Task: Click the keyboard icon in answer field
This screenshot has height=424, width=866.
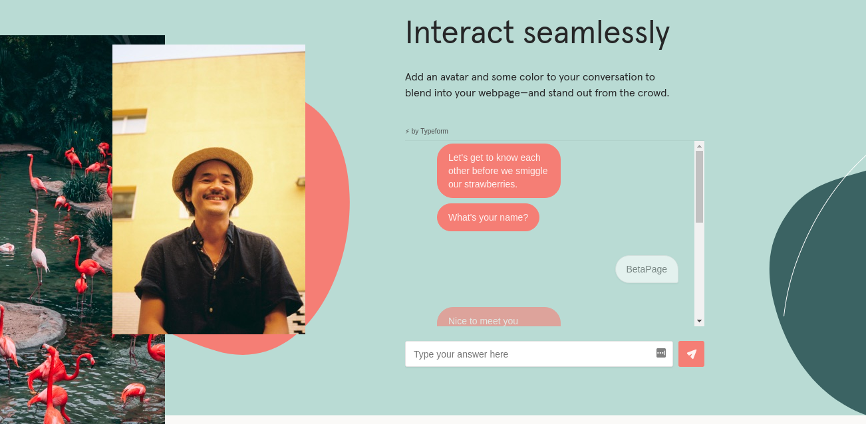Action: coord(661,353)
